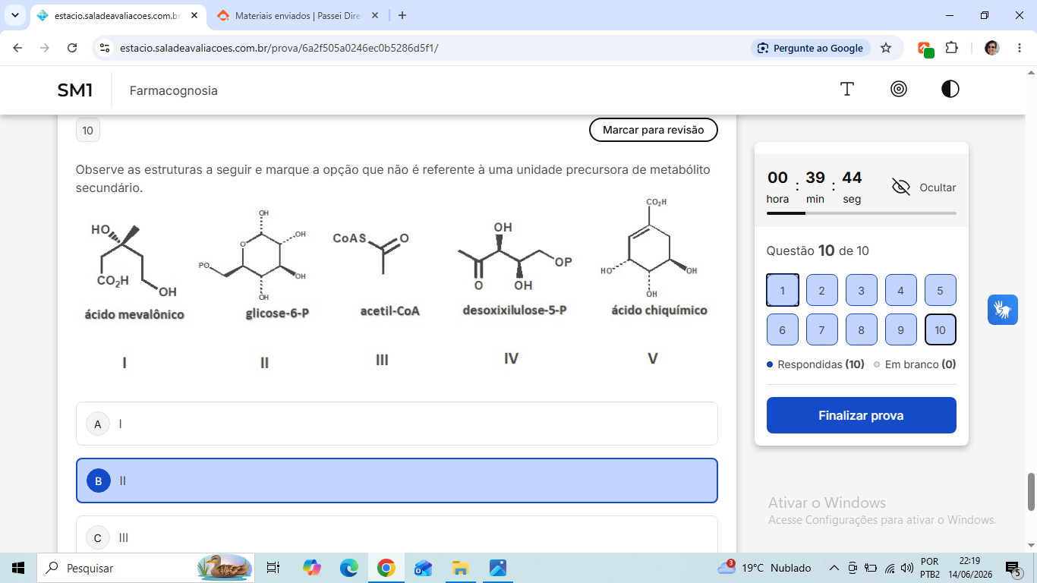Open the VLibras accessibility hands icon
The width and height of the screenshot is (1037, 583).
tap(1003, 310)
